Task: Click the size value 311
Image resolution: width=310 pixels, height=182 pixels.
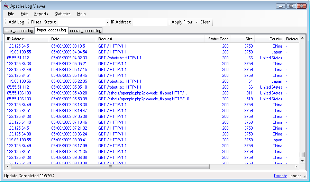Action: [249, 93]
